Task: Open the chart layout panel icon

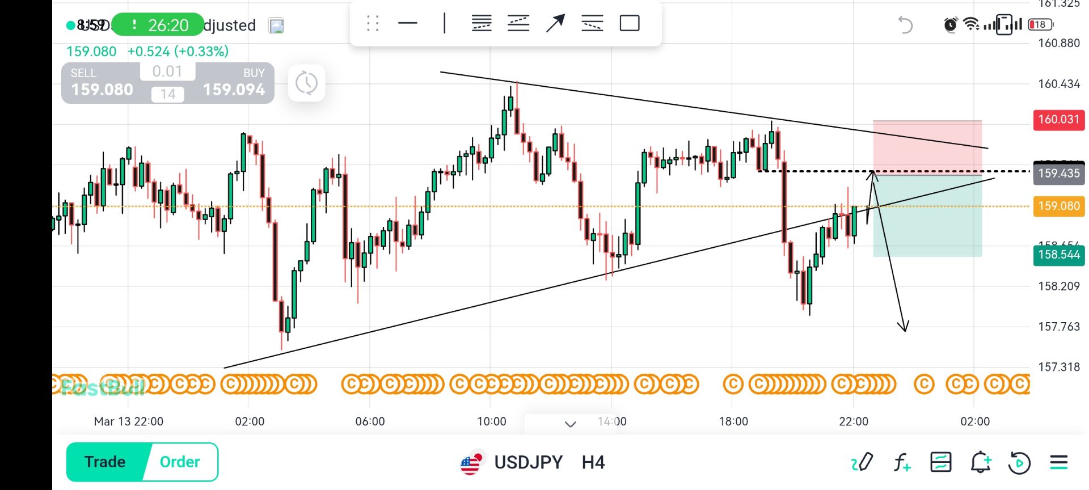Action: pyautogui.click(x=941, y=462)
